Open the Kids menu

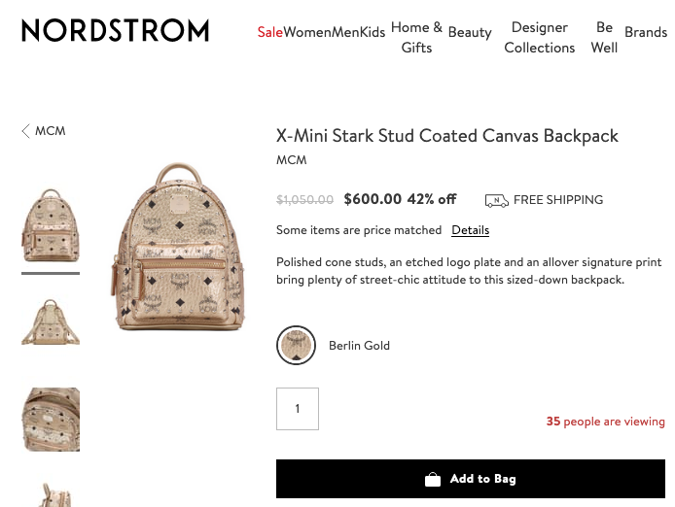click(373, 32)
